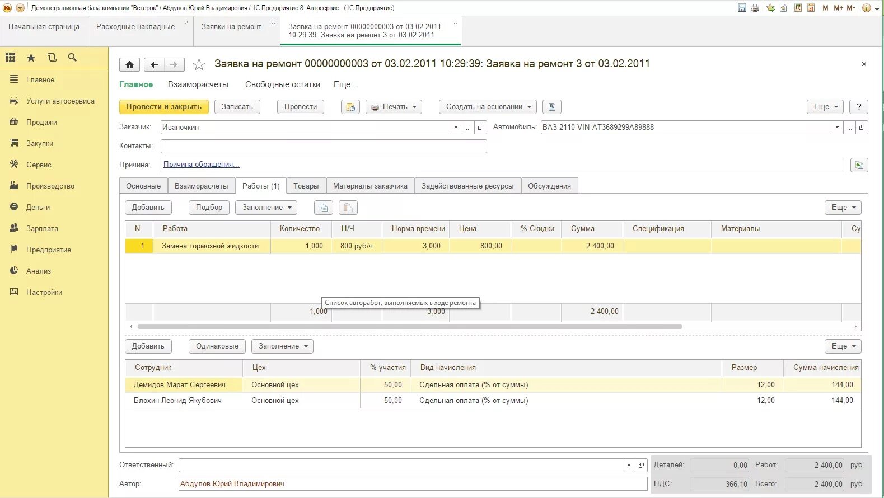Image resolution: width=884 pixels, height=498 pixels.
Task: Open calculator icon in title bar
Action: coord(798,8)
